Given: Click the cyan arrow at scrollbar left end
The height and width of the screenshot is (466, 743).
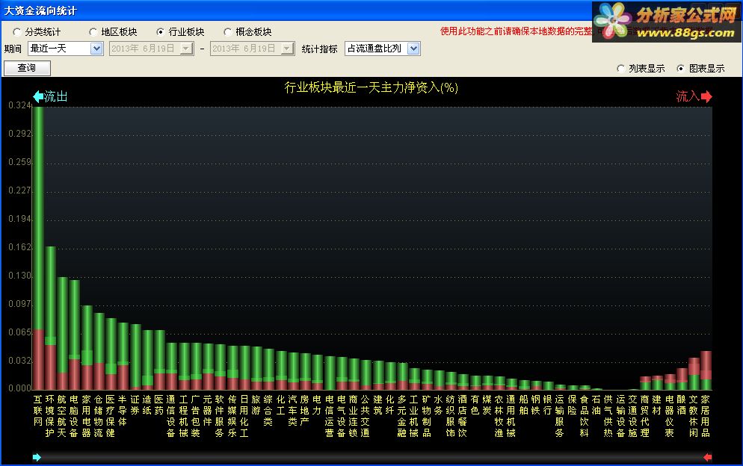Looking at the screenshot, I should click(37, 457).
